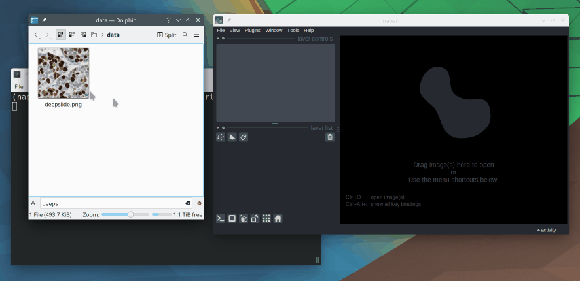Reset view with the home icon
Viewport: 580px width, 281px height.
click(278, 218)
